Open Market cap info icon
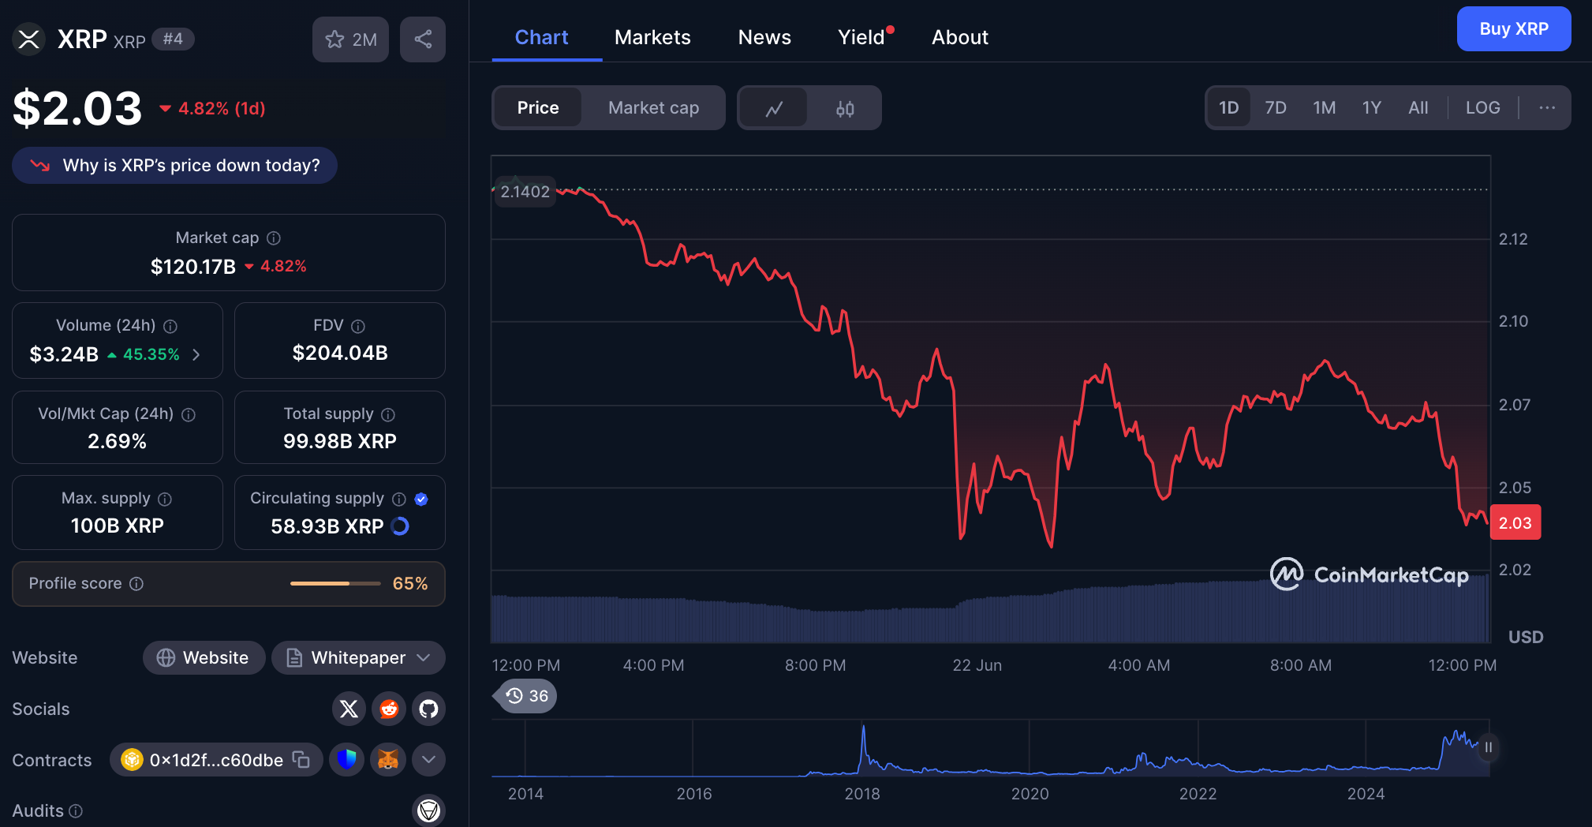 [274, 238]
